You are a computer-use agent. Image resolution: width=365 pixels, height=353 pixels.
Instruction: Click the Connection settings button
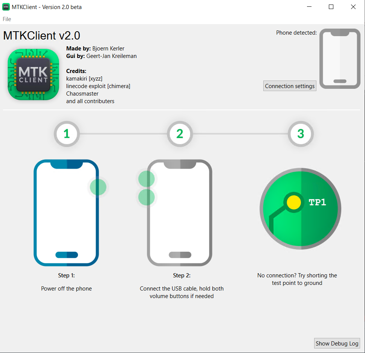[x=290, y=86]
